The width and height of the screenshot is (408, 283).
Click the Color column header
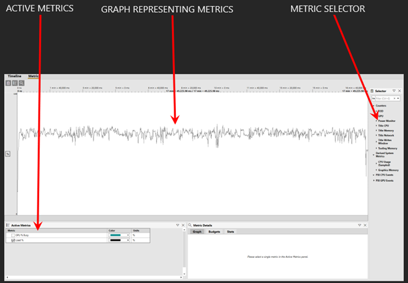click(x=120, y=231)
